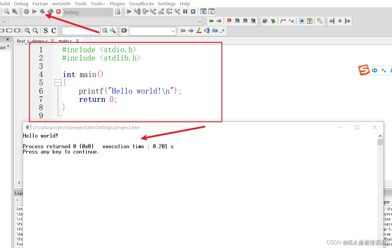
Task: Open the Tools+ menu
Action: pyautogui.click(x=98, y=4)
